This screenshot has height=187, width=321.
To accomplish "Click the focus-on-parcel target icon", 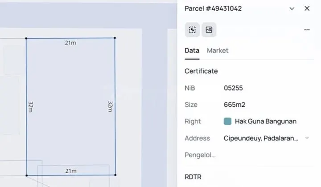I will tap(192, 30).
